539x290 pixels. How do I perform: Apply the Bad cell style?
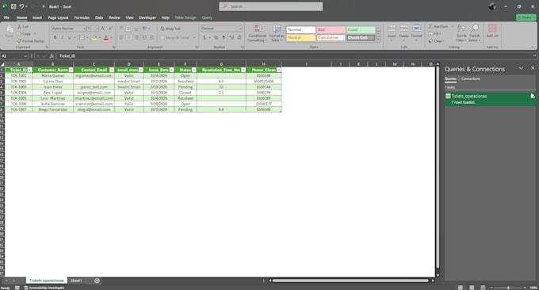331,30
